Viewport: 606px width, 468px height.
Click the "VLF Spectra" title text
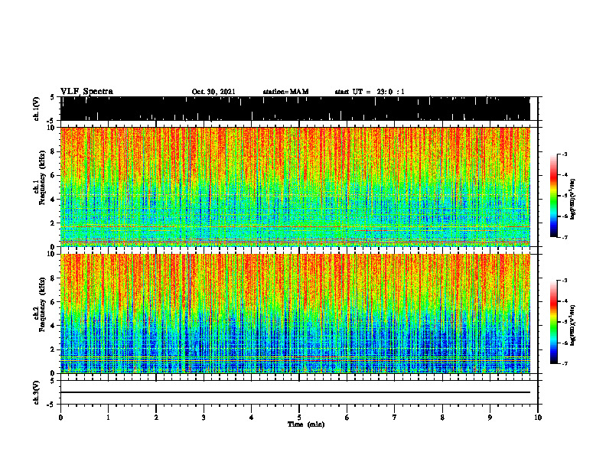click(86, 92)
